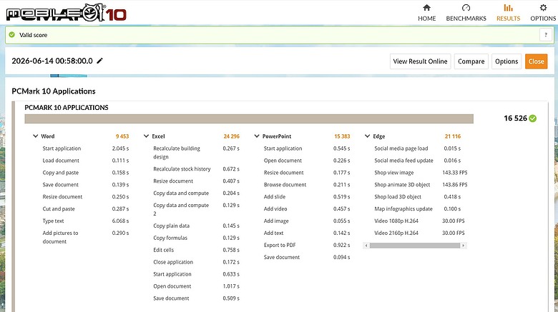Click the value 1.017 s for Open document
The image size is (558, 312).
tap(231, 286)
